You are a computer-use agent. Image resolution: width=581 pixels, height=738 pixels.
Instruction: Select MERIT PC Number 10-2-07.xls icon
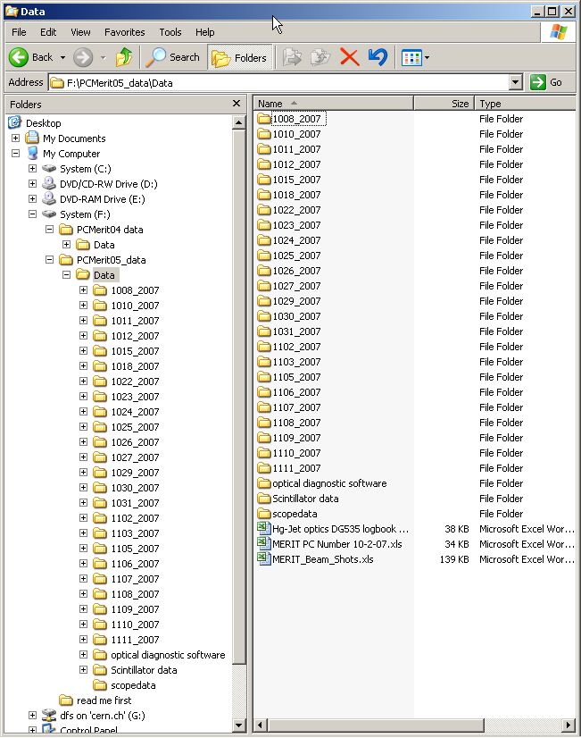click(x=263, y=543)
